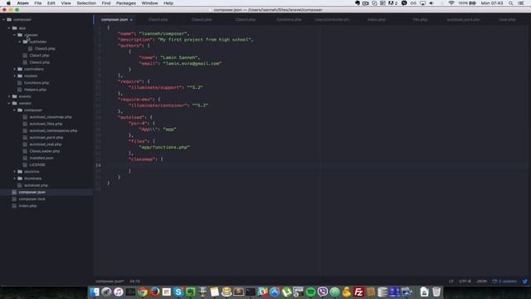Open Firefox from the dock
Image resolution: width=531 pixels, height=299 pixels.
155,292
